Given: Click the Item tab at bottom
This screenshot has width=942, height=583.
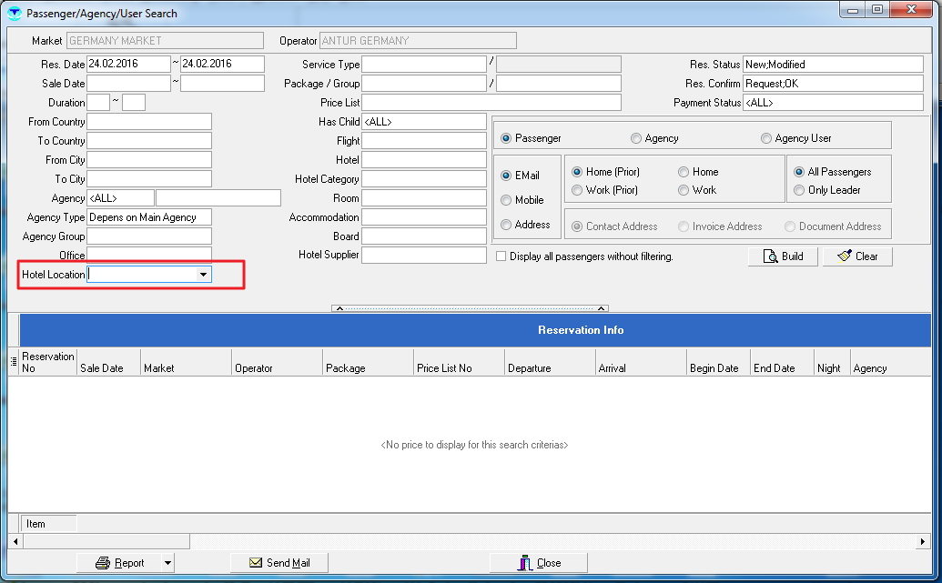Looking at the screenshot, I should pyautogui.click(x=35, y=524).
